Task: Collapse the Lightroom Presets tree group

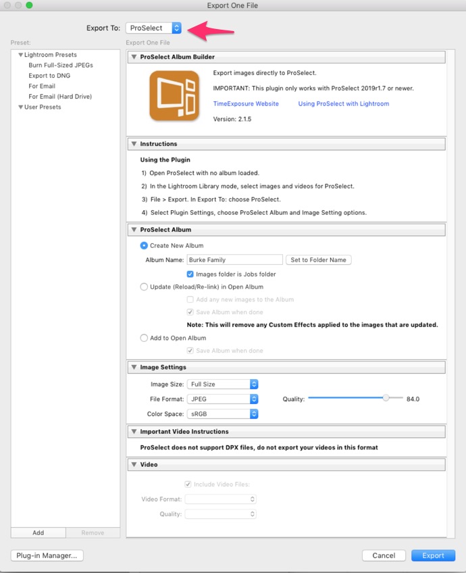Action: pyautogui.click(x=21, y=55)
